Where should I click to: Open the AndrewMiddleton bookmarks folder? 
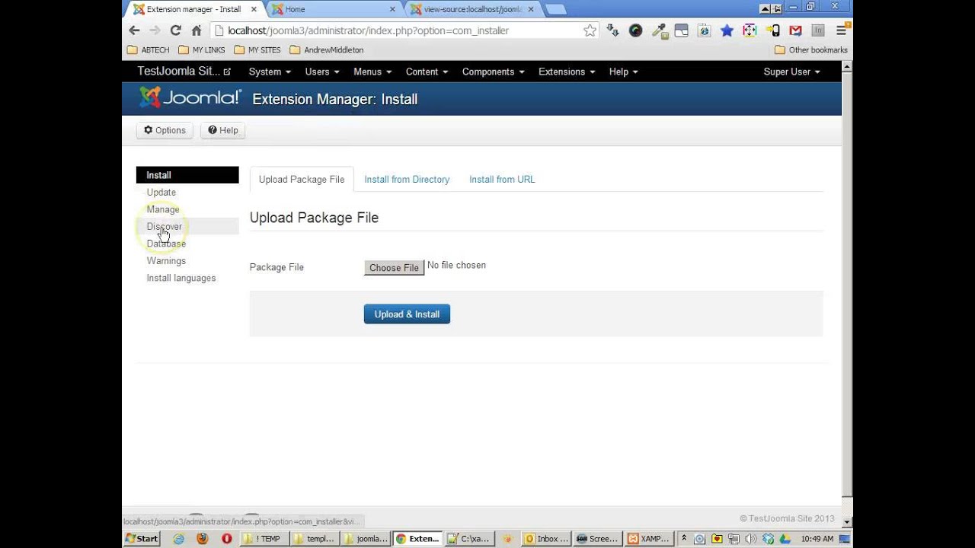tap(327, 49)
